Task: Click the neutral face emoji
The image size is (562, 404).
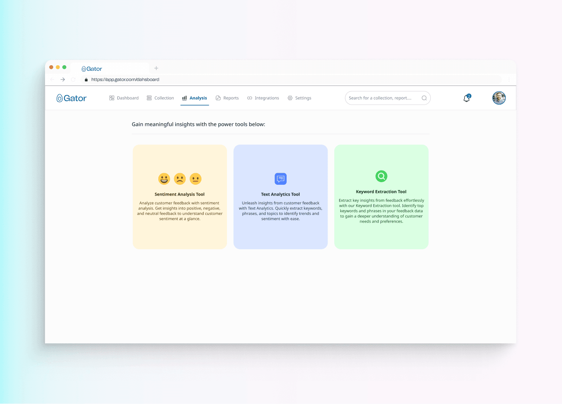Action: coord(195,179)
